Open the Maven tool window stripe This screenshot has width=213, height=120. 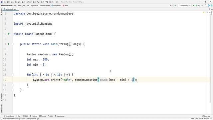(x=212, y=12)
